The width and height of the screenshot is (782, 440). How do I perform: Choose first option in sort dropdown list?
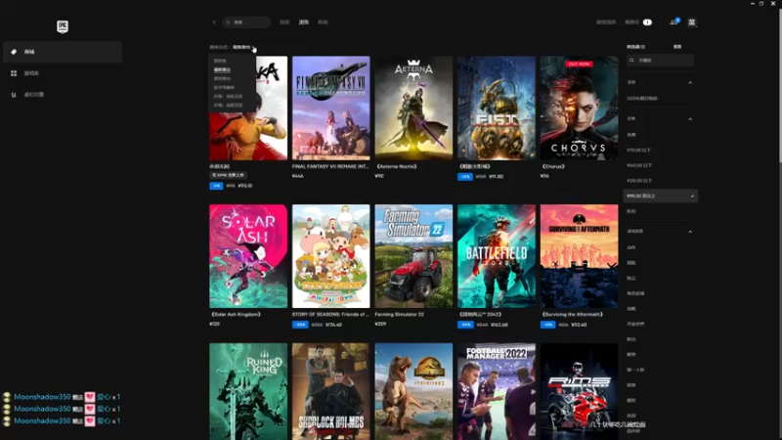click(220, 61)
